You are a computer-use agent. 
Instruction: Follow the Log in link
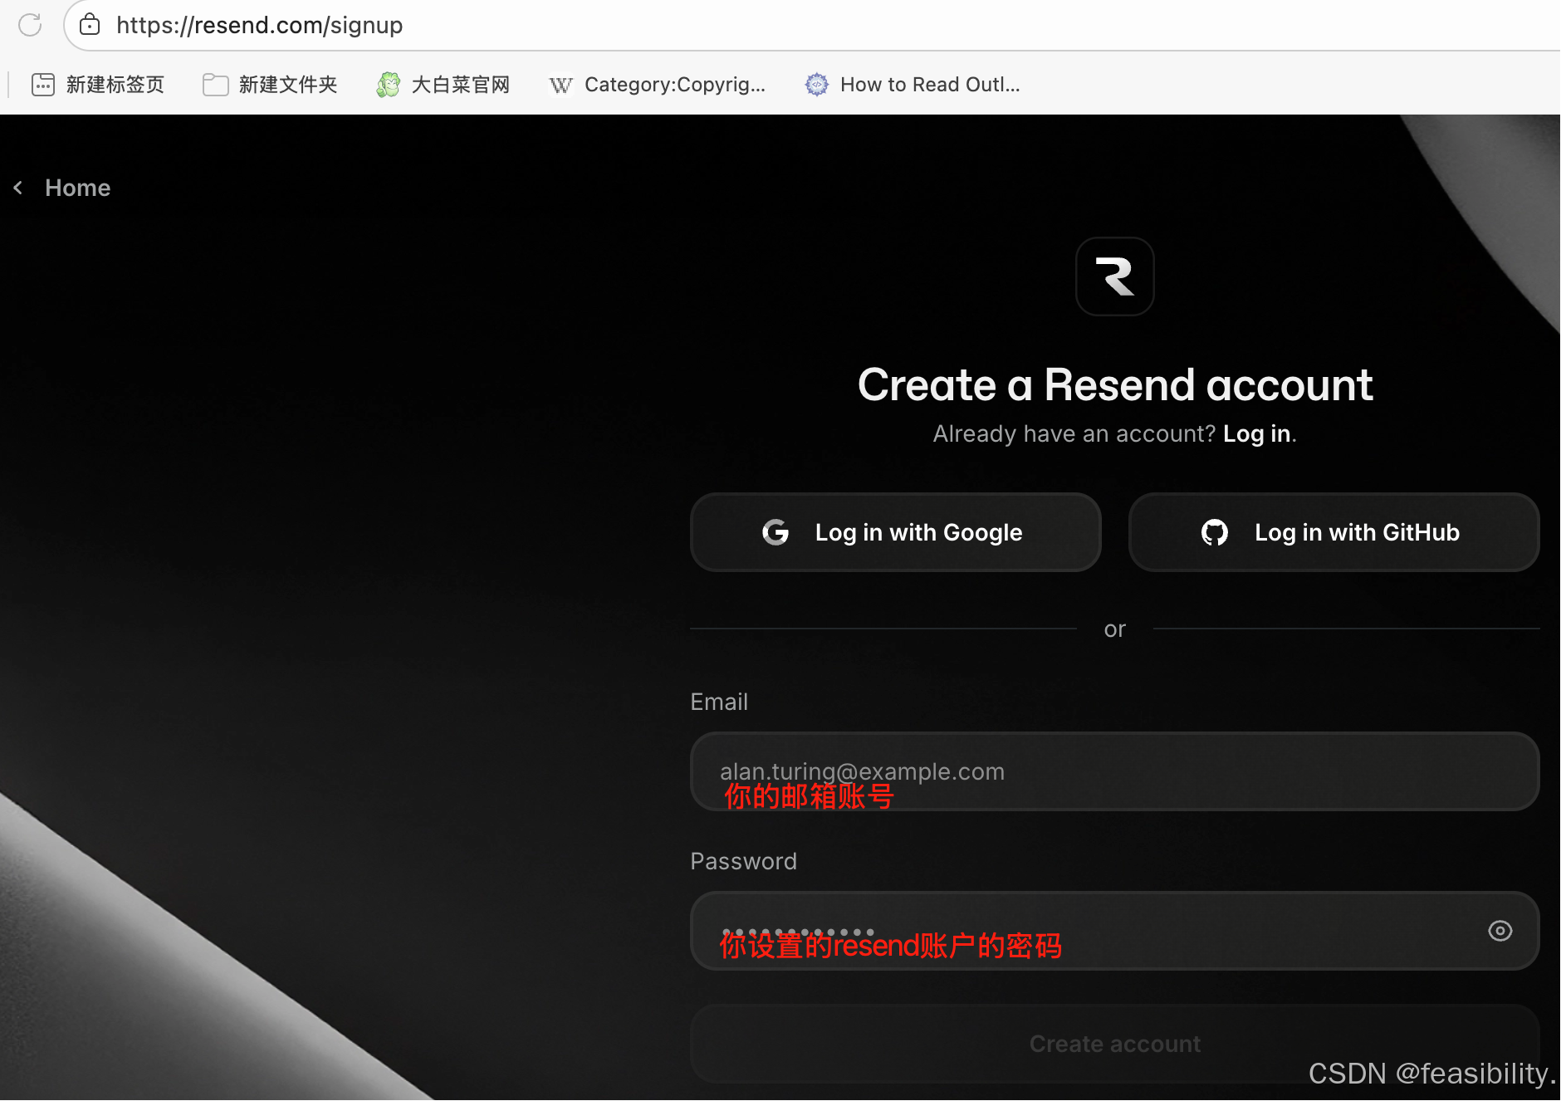[x=1256, y=433]
